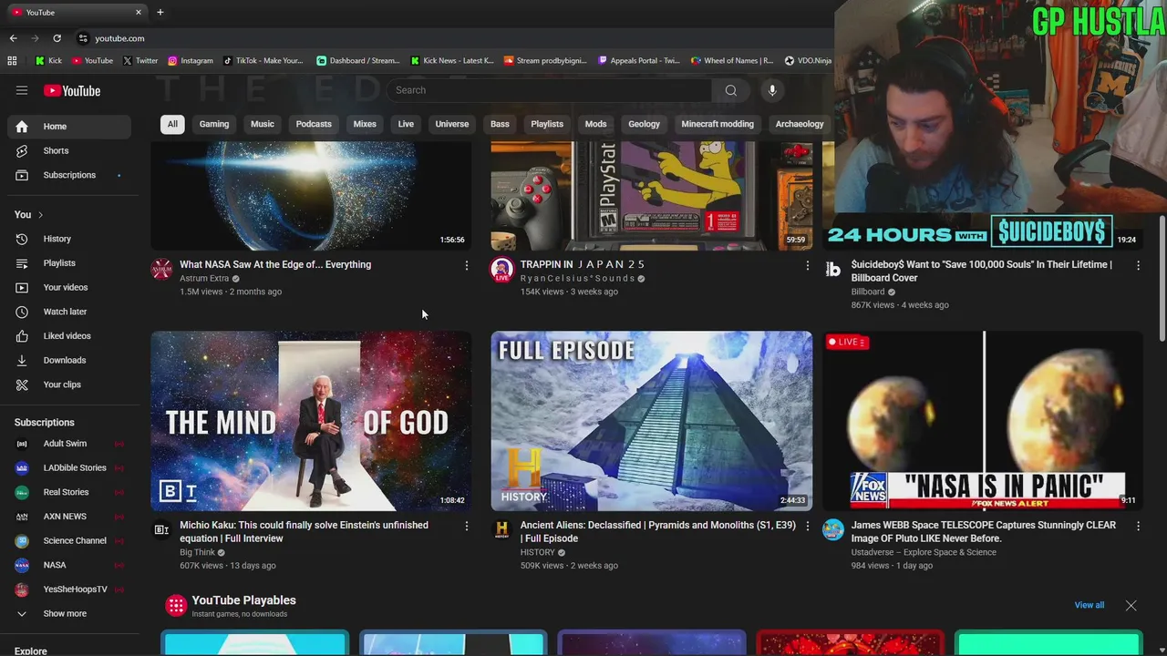Click the YouTube logo
Viewport: 1167px width, 656px height.
point(72,90)
